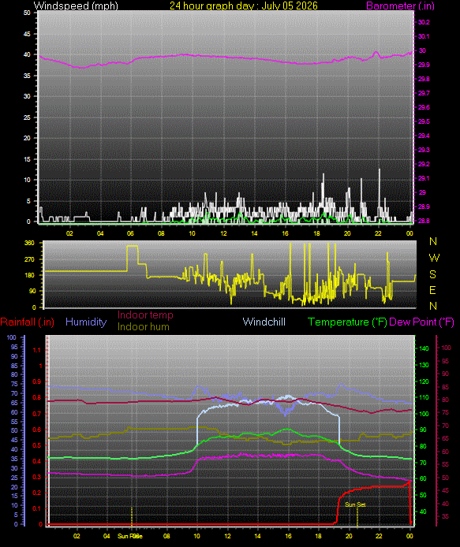Click the Indoor temp legend label
The image size is (460, 547).
pos(145,315)
